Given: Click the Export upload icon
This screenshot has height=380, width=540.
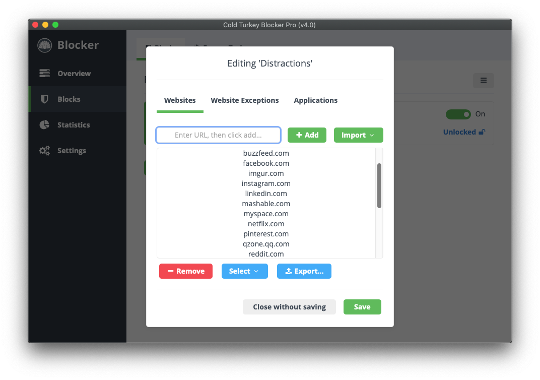Looking at the screenshot, I should (289, 271).
